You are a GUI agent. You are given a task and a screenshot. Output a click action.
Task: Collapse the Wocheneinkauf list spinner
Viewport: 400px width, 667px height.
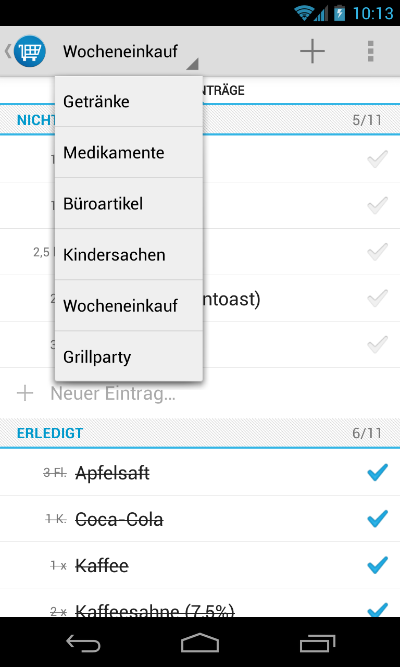click(130, 52)
